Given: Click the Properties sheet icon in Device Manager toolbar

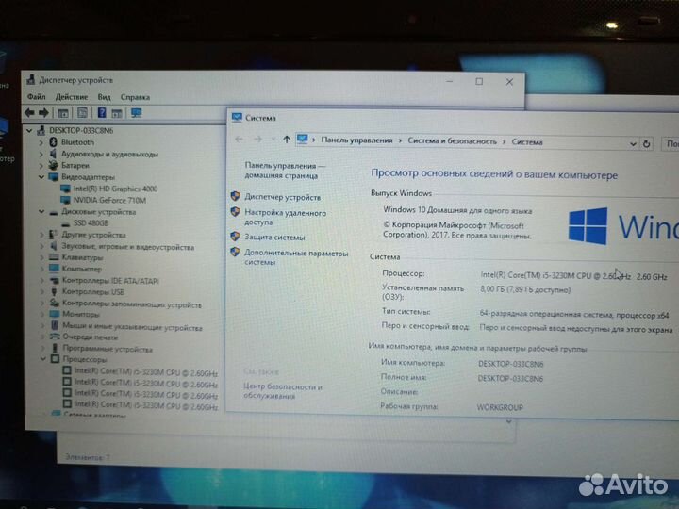Looking at the screenshot, I should coord(82,113).
